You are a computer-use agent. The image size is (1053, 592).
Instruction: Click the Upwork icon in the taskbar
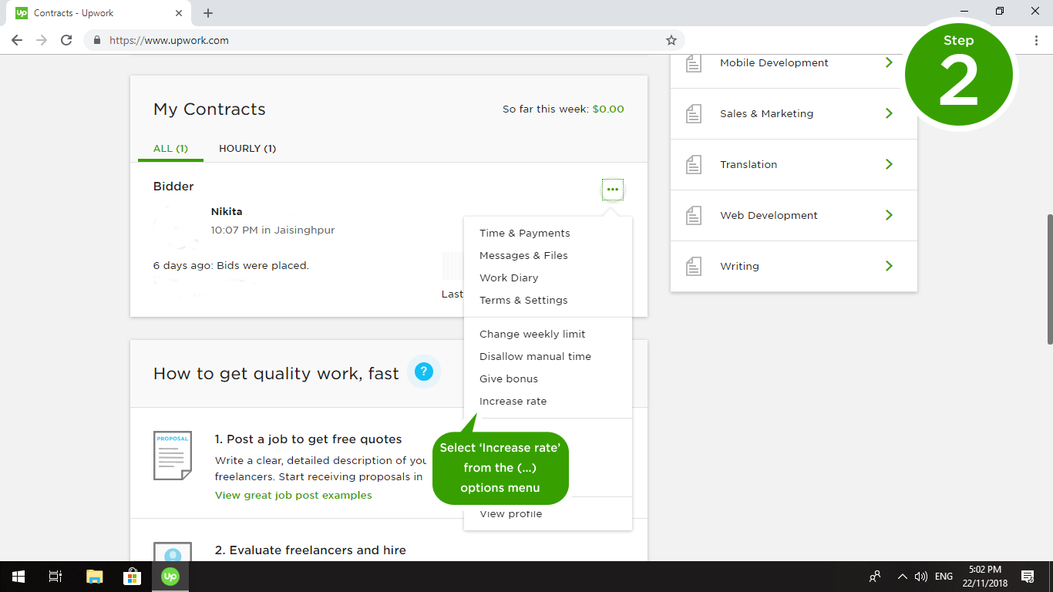coord(170,577)
